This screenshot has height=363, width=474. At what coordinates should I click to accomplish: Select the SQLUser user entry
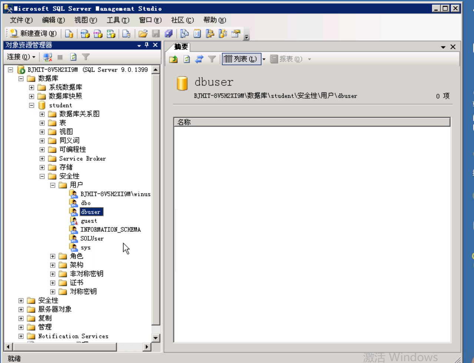[92, 239]
